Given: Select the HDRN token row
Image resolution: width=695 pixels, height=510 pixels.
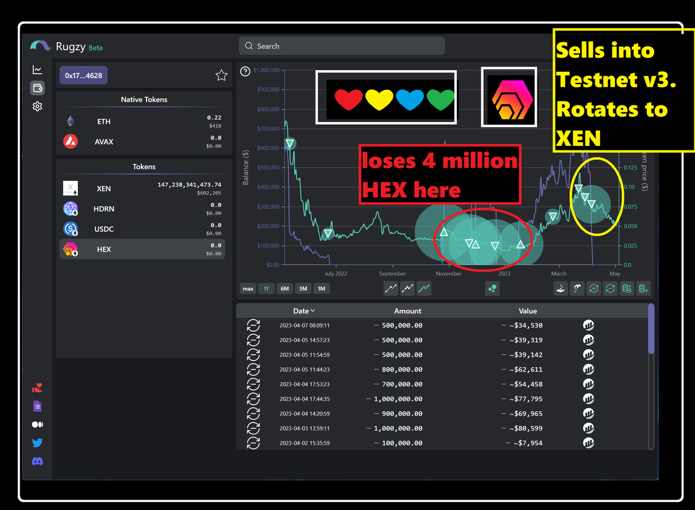Looking at the screenshot, I should pos(144,209).
